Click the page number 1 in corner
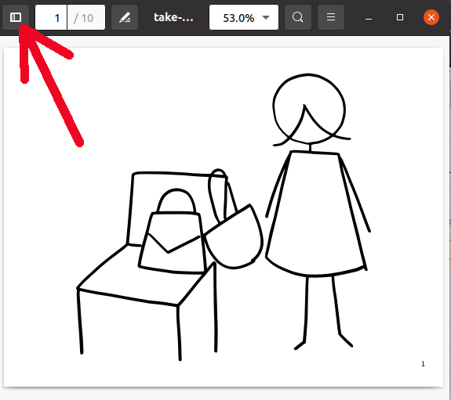 [x=423, y=364]
